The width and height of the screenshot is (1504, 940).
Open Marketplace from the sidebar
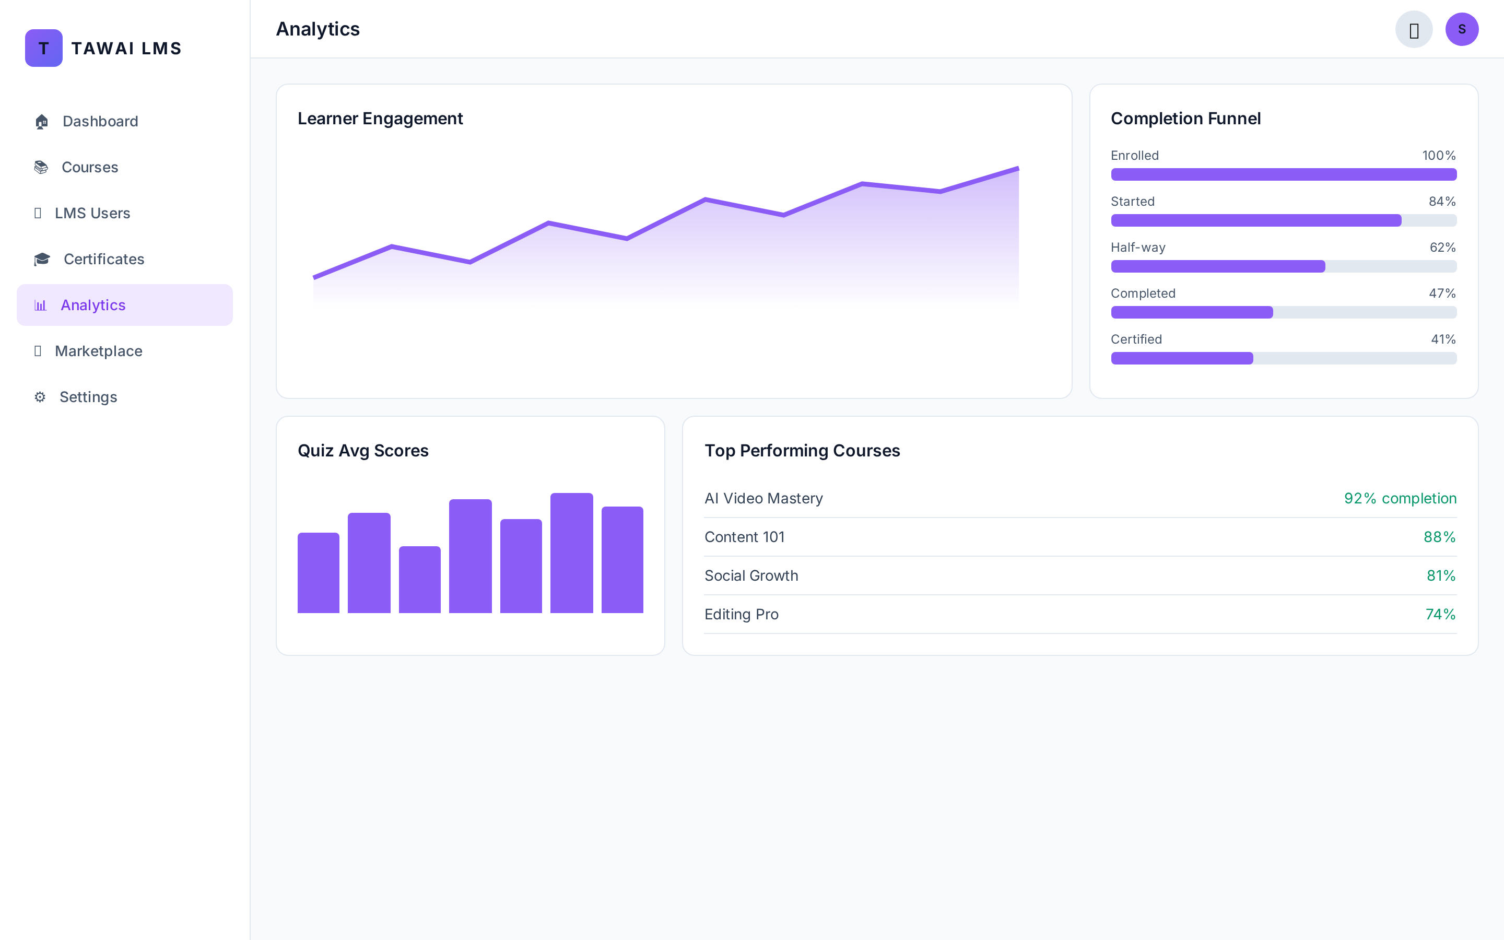pos(125,351)
